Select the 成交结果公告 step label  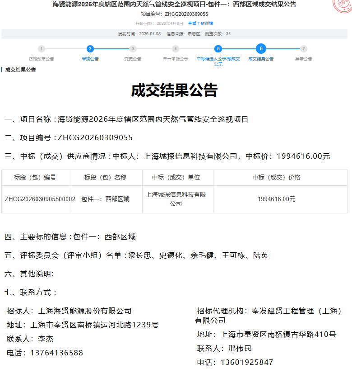click(x=261, y=59)
